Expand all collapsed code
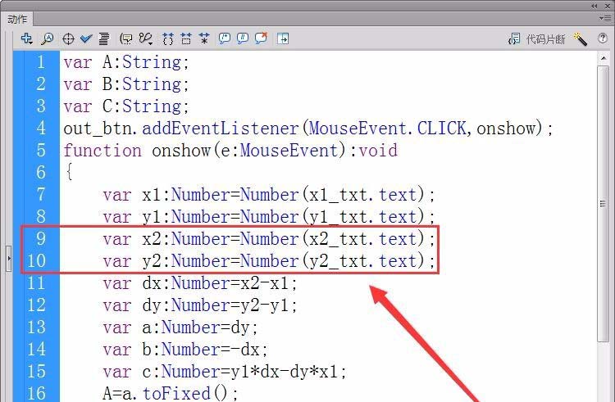Image resolution: width=615 pixels, height=402 pixels. [x=204, y=38]
